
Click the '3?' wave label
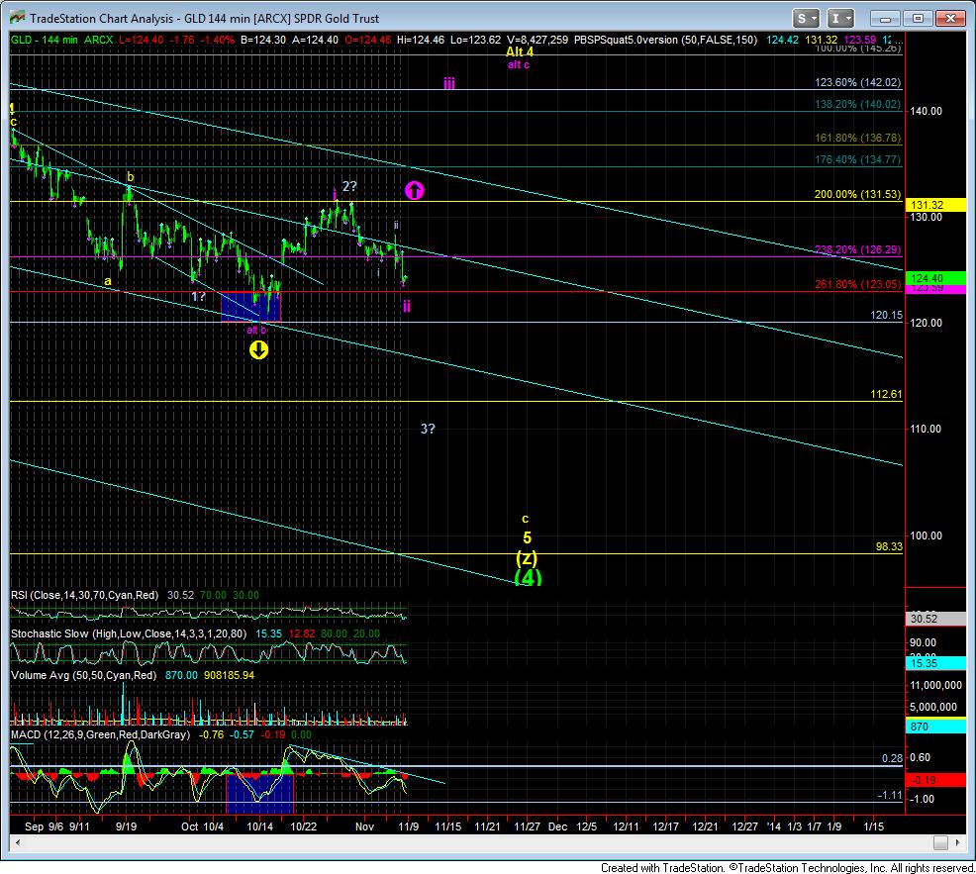(x=428, y=429)
